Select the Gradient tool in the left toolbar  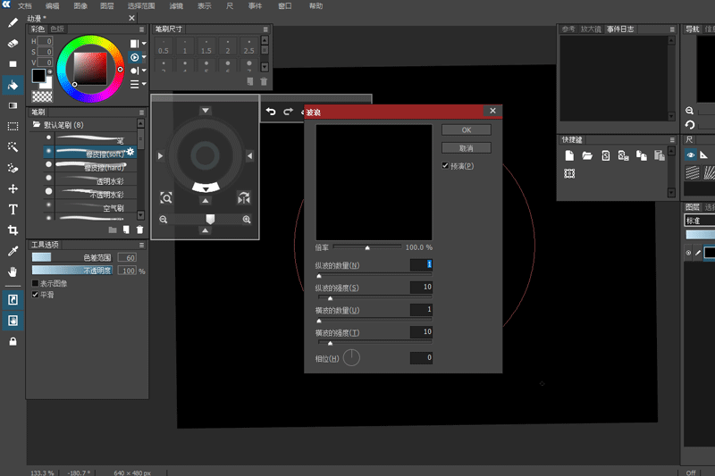coord(13,105)
